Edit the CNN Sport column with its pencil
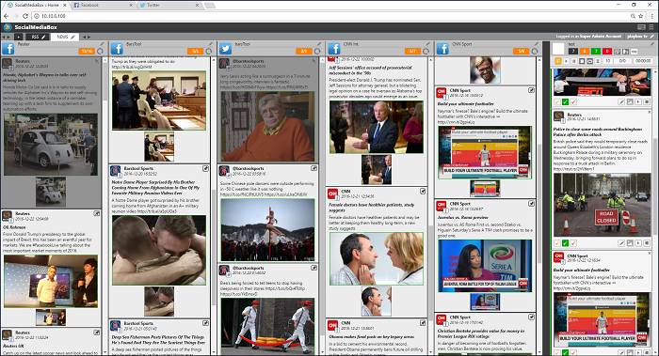 click(x=537, y=43)
